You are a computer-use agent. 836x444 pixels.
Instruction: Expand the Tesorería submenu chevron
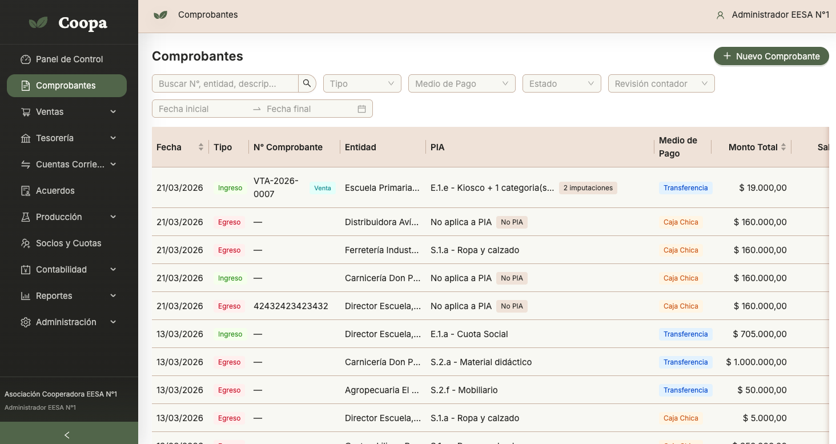point(113,138)
